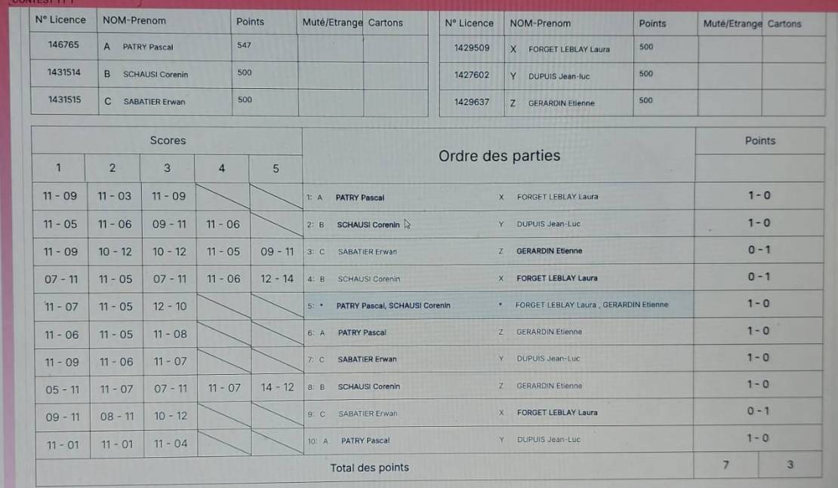838x488 pixels.
Task: Select the set 5 column header
Action: pyautogui.click(x=276, y=168)
